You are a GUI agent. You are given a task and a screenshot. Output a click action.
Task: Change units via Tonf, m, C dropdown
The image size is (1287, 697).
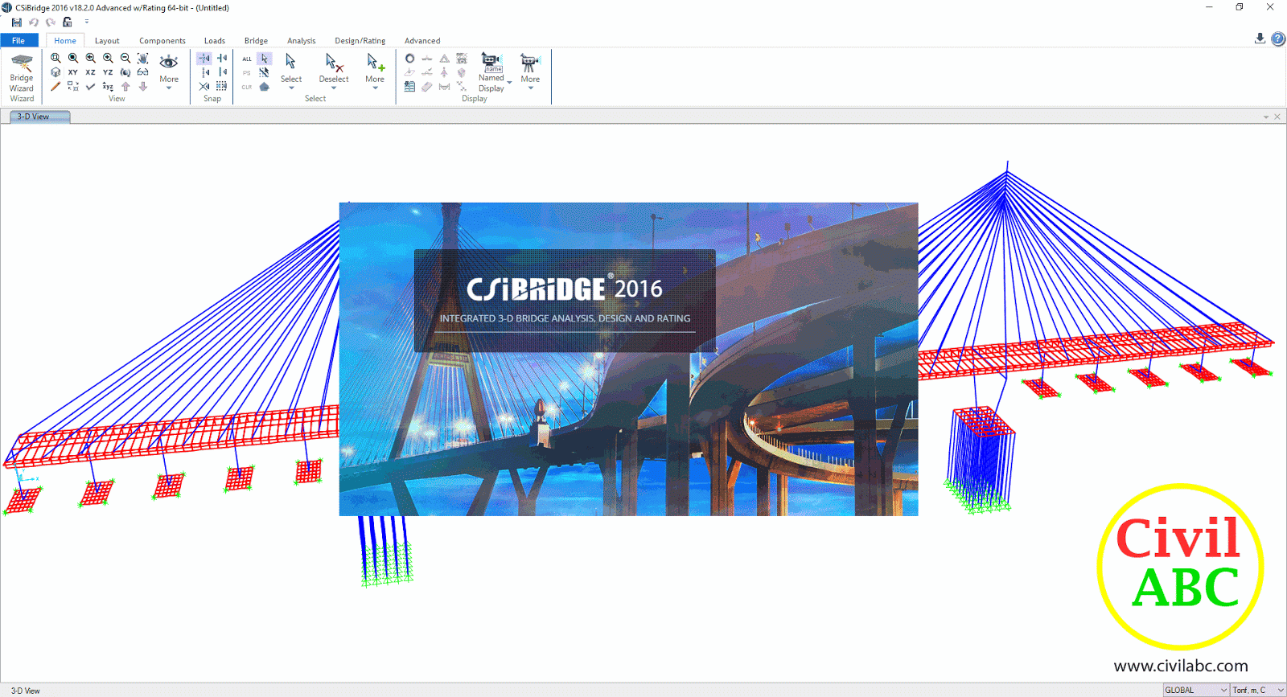[1258, 690]
